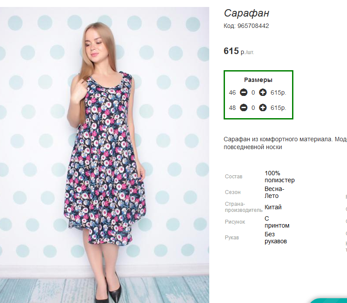Click the Весна-Лето season value

(x=274, y=192)
